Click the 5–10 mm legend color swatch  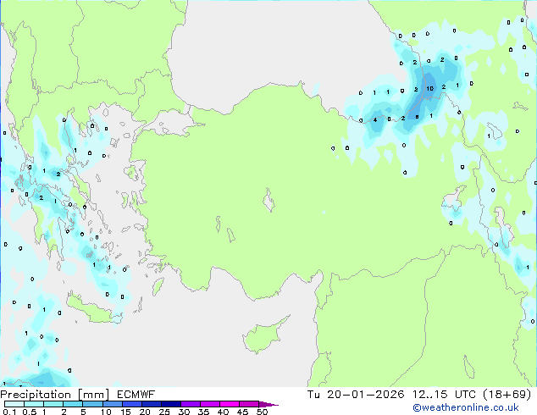click(x=92, y=404)
